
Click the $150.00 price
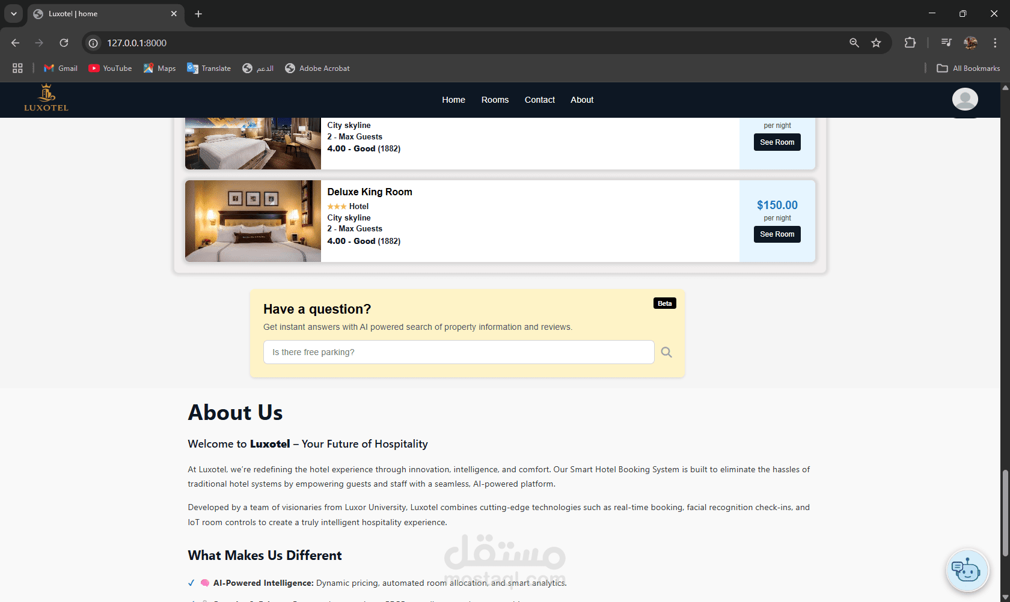pyautogui.click(x=777, y=205)
